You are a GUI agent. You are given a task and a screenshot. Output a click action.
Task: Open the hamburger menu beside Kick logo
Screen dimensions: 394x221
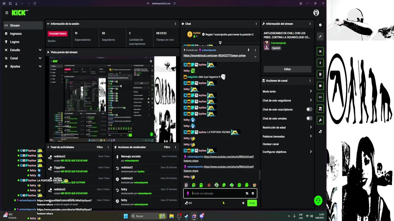(7, 13)
